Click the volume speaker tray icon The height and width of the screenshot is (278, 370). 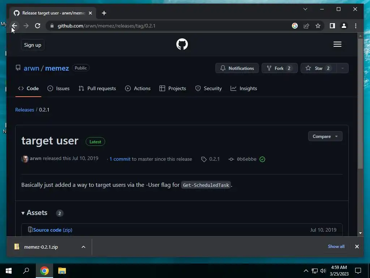(x=323, y=271)
